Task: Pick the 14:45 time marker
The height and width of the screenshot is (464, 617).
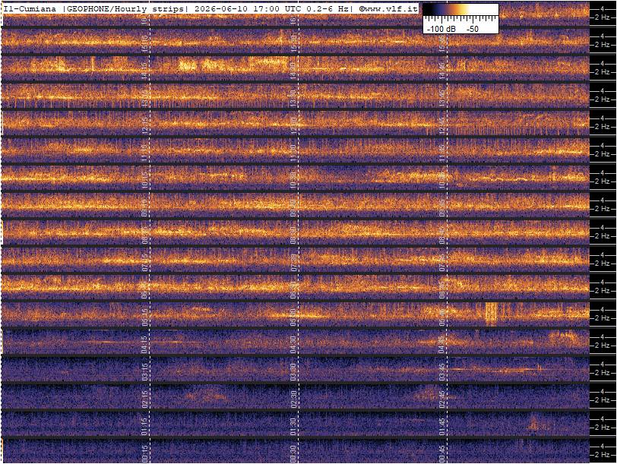Action: [x=442, y=71]
